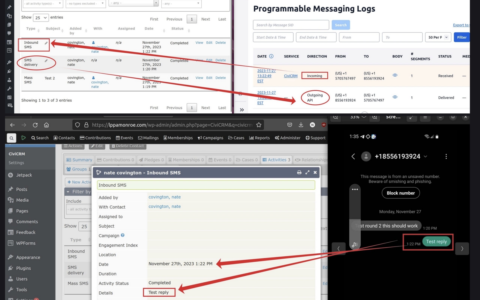480x300 pixels.
Task: View body of the Outgoing API message
Action: click(395, 97)
